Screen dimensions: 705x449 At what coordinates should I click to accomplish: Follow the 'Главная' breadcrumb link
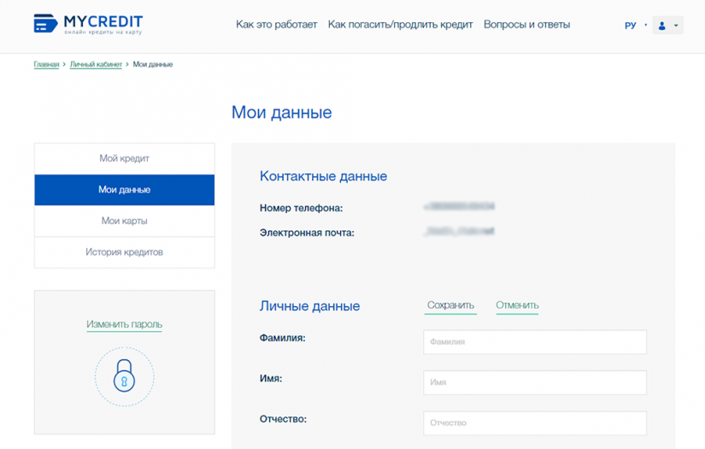pyautogui.click(x=46, y=64)
